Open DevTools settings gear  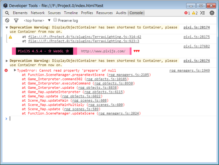pos(212,13)
